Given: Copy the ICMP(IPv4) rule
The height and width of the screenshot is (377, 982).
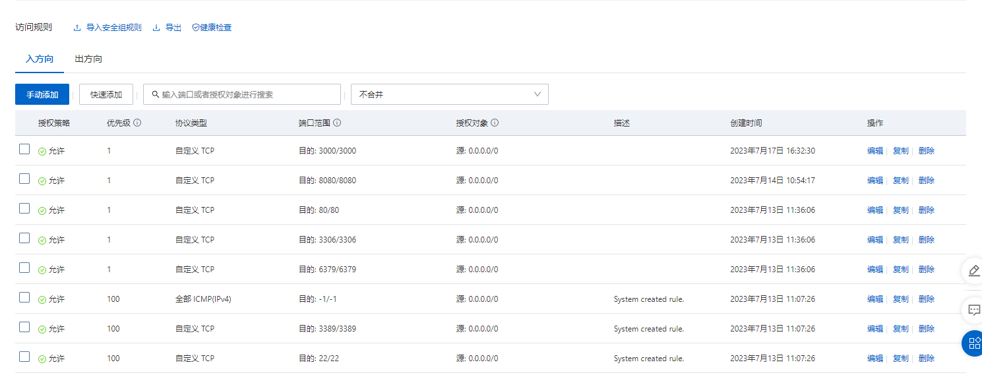Looking at the screenshot, I should 901,299.
